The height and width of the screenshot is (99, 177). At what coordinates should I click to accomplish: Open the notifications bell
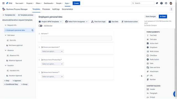pos(157,3)
